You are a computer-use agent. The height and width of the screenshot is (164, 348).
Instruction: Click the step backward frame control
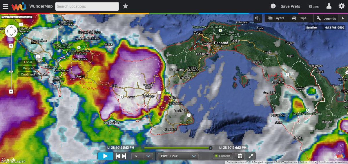118,156
